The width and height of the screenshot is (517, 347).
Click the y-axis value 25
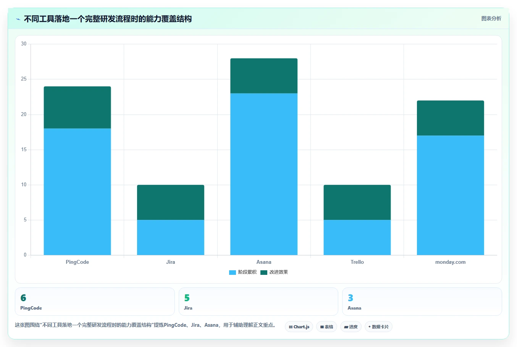click(24, 79)
